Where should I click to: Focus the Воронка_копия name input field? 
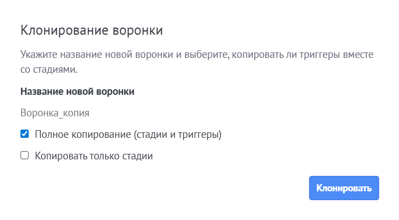tap(200, 113)
